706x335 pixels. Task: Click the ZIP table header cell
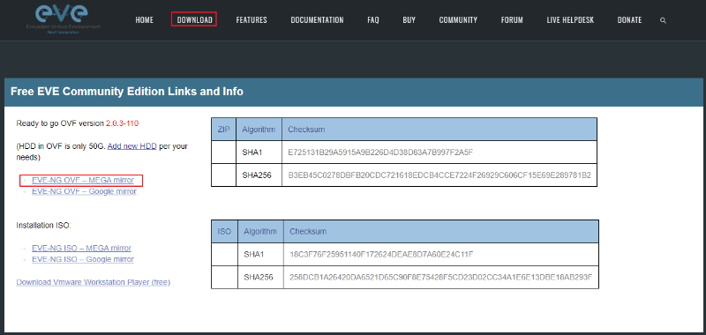(224, 130)
